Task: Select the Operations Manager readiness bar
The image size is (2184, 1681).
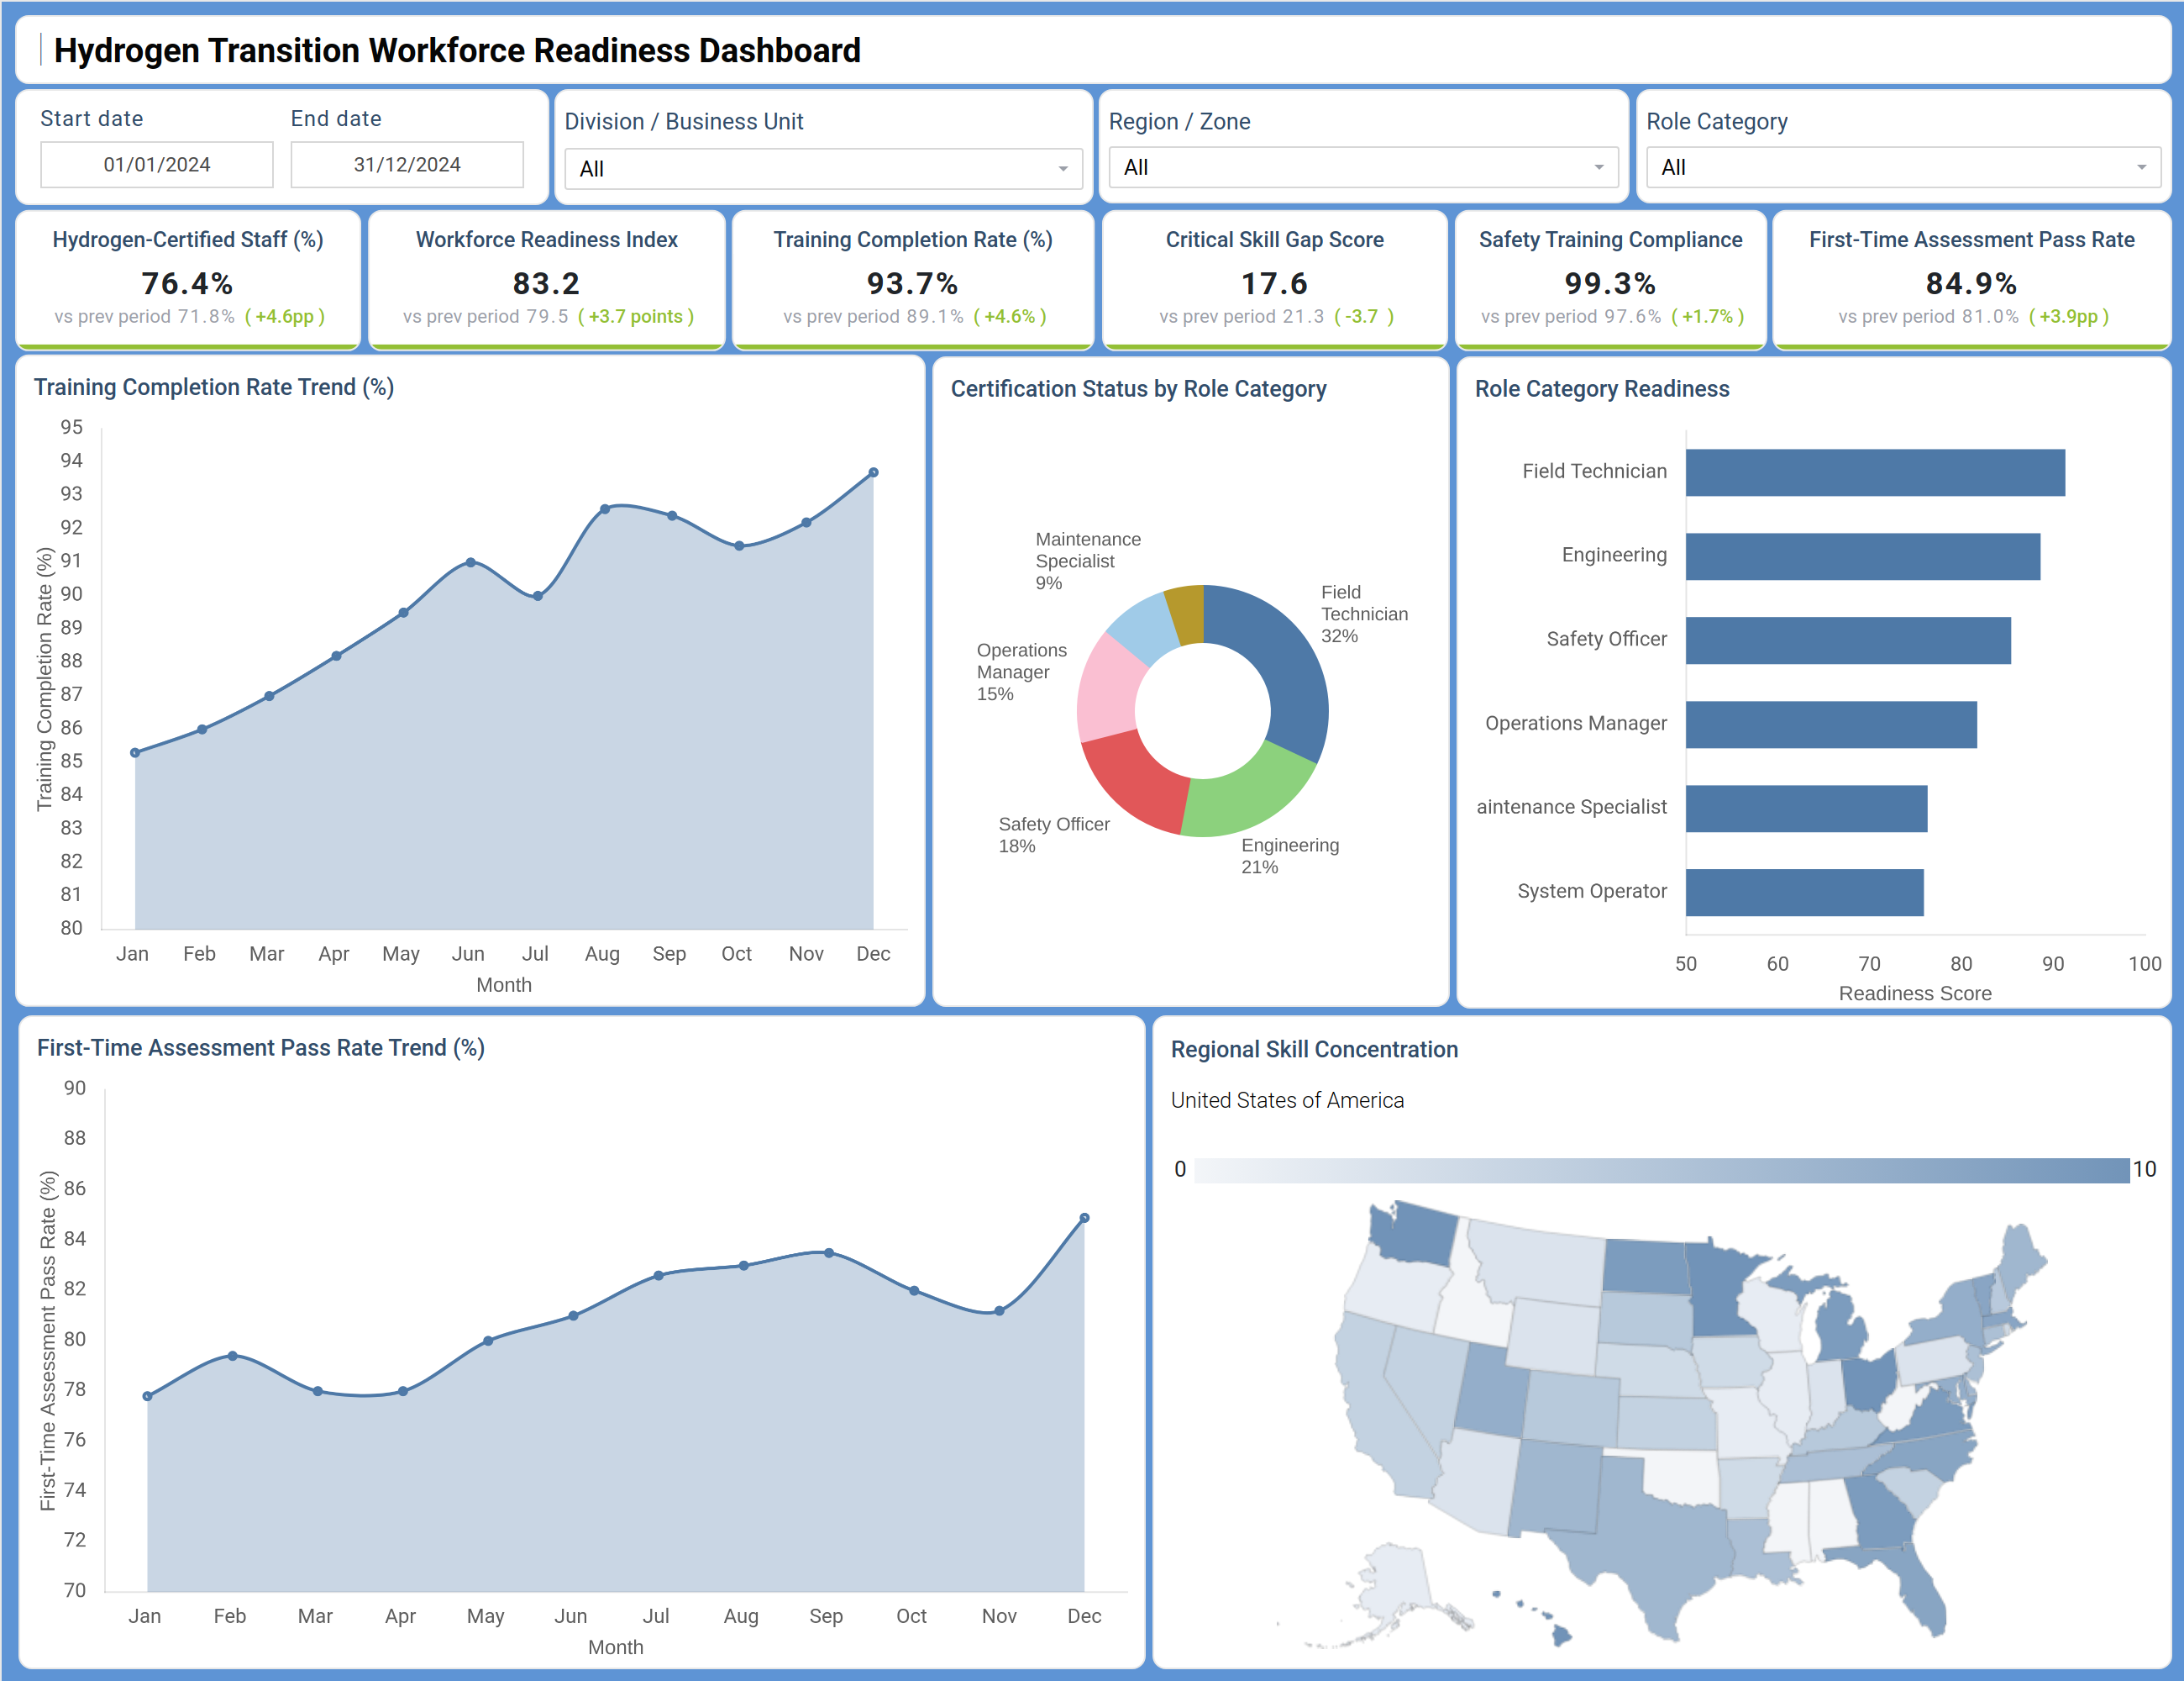Action: [1831, 725]
